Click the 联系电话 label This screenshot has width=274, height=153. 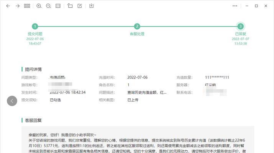(184, 93)
